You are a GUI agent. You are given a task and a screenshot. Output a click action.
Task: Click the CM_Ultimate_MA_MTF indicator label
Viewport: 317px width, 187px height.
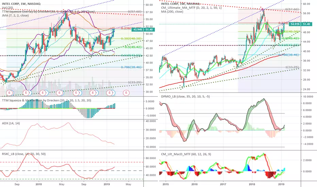coord(191,8)
